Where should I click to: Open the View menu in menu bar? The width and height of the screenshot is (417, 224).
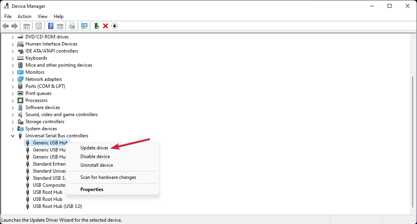[x=42, y=16]
